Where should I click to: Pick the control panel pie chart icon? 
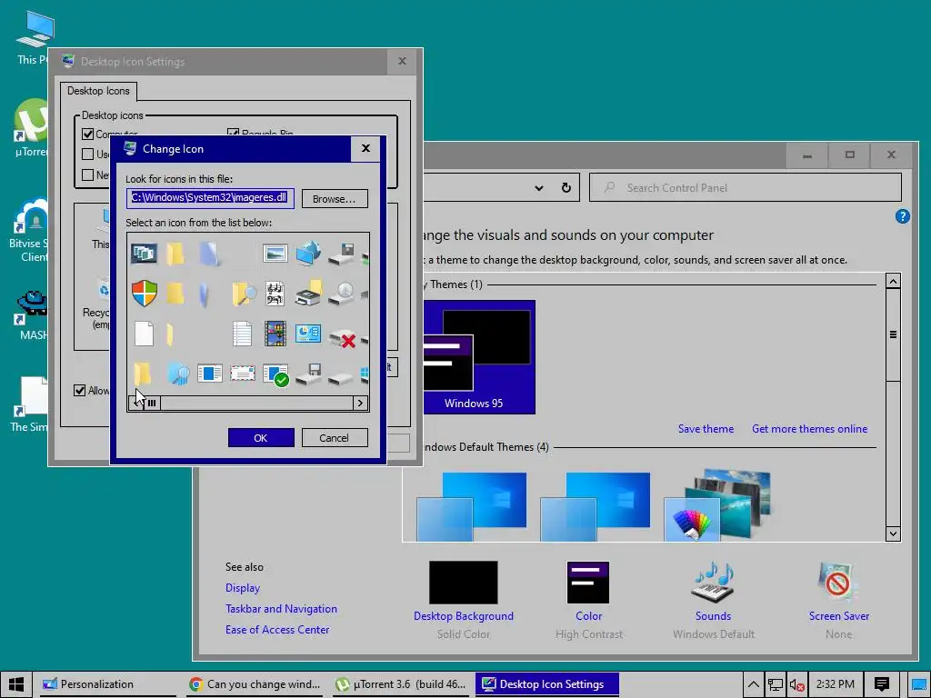pyautogui.click(x=308, y=333)
